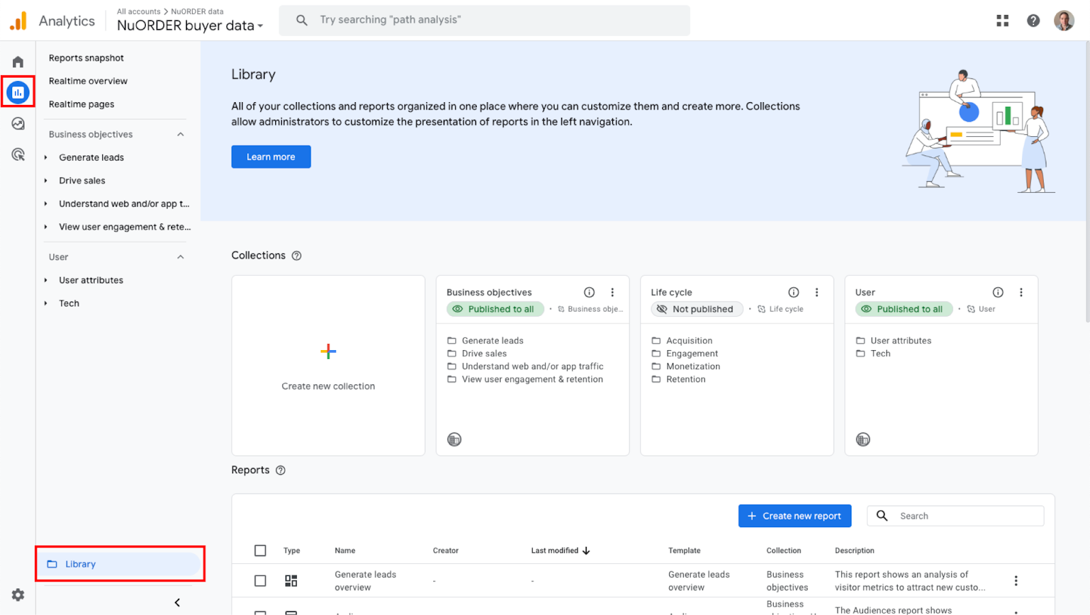
Task: Click Engagement in Life cycle card
Action: [692, 353]
